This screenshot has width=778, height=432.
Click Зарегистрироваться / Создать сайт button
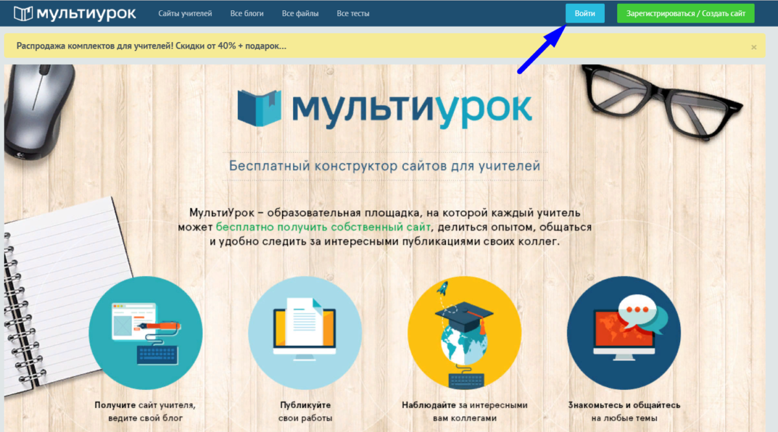[686, 14]
